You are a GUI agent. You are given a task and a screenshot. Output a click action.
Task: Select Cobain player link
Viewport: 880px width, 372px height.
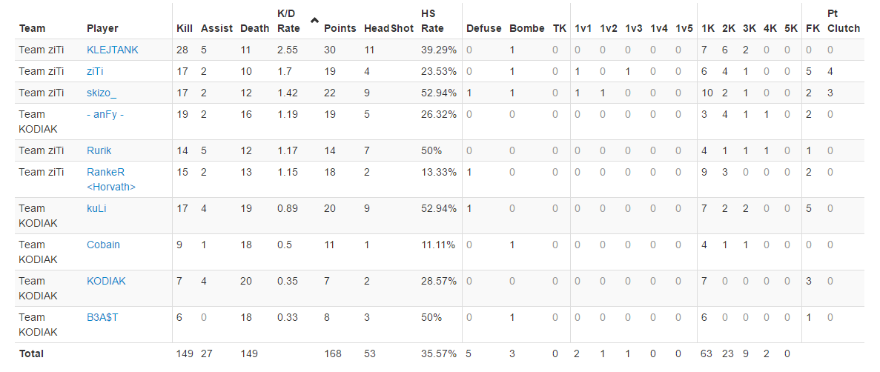point(103,245)
